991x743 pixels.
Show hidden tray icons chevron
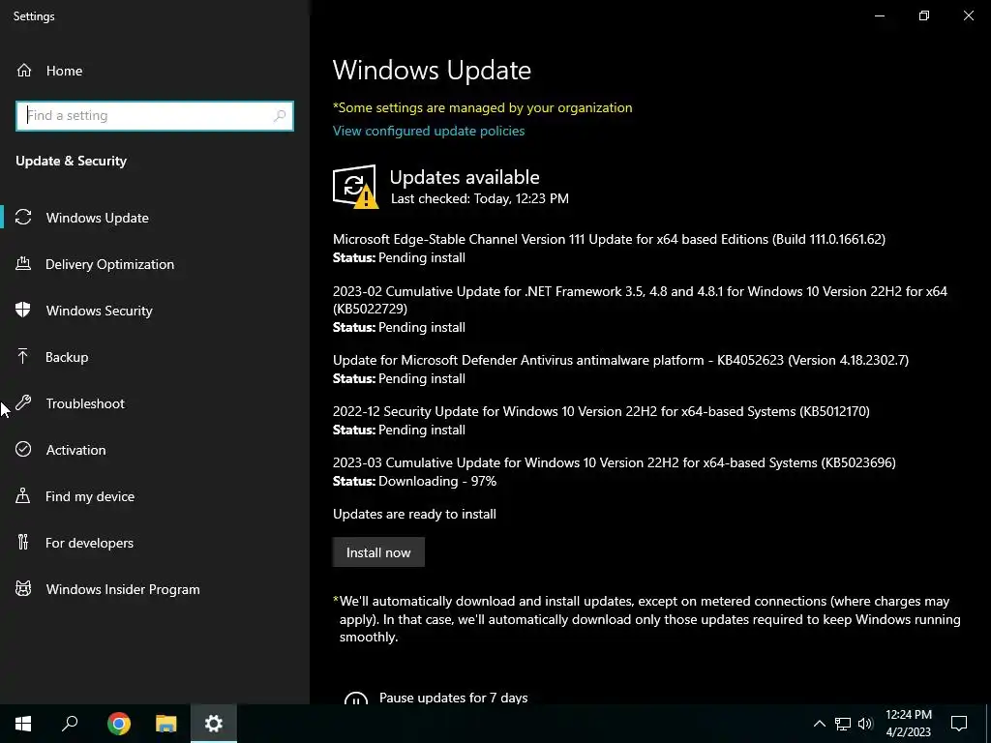point(819,724)
